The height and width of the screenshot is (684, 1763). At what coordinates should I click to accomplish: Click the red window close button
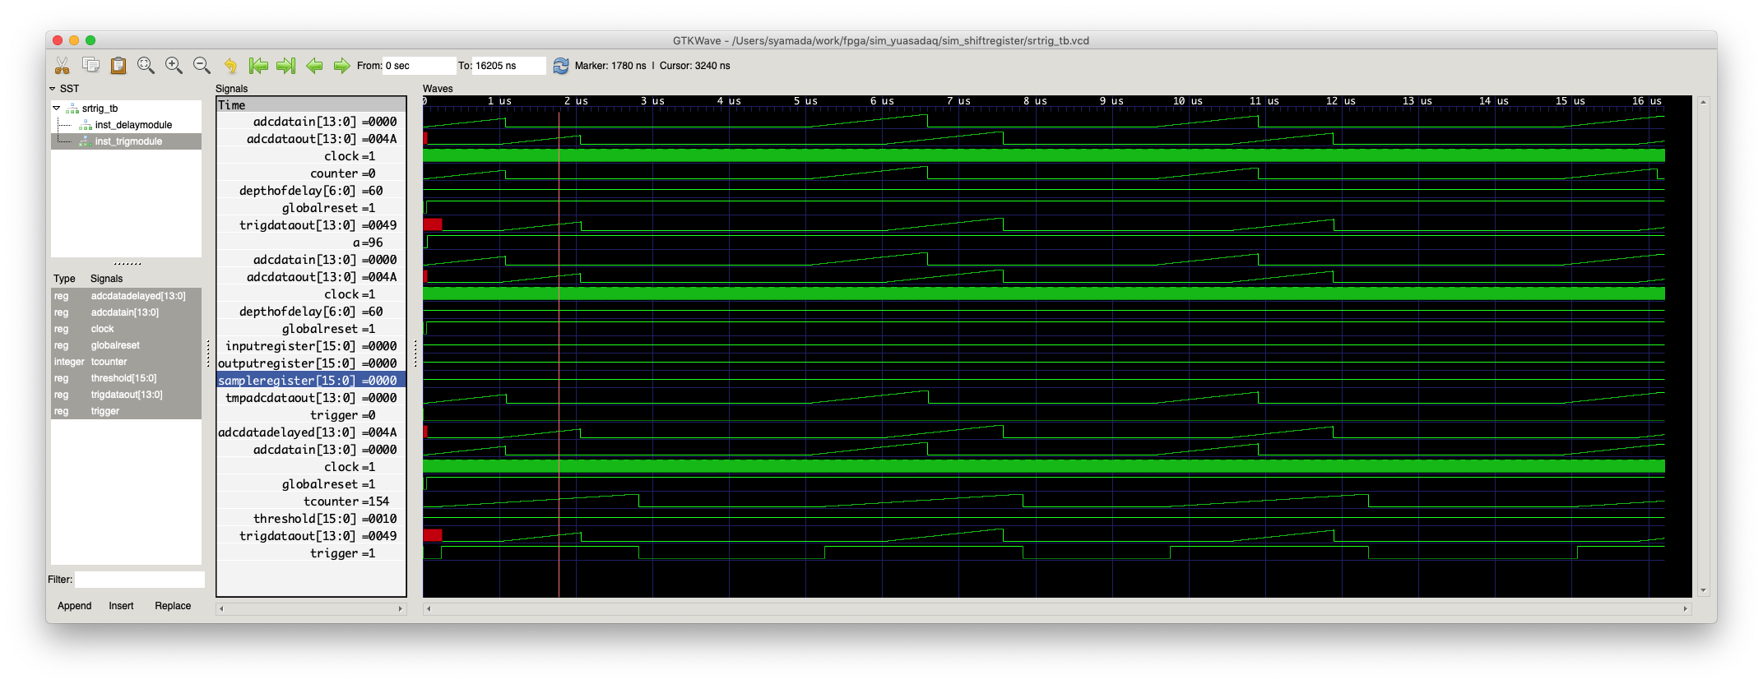pos(57,40)
